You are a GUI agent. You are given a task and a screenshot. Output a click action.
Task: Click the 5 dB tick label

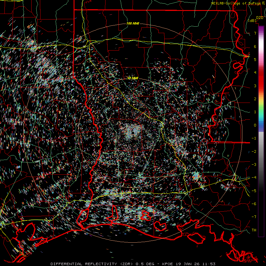(255, 59)
